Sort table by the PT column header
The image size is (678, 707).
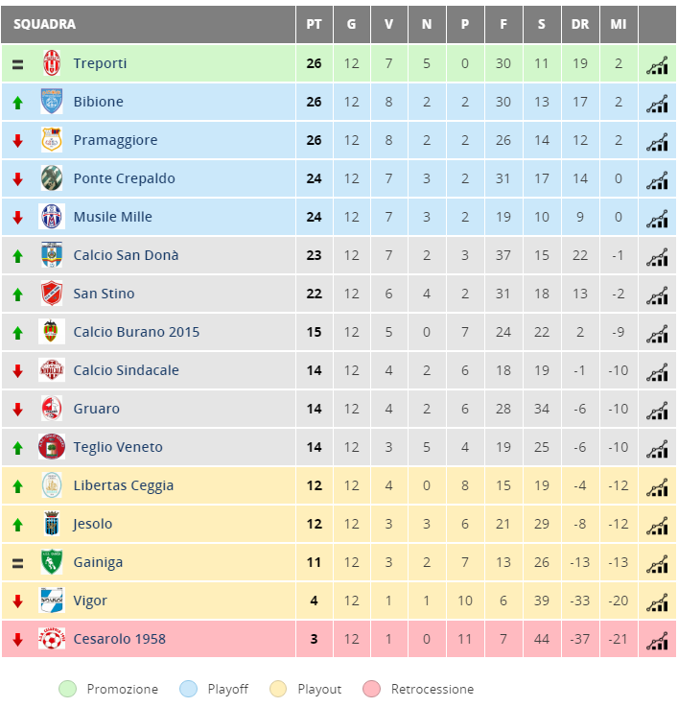pyautogui.click(x=314, y=24)
